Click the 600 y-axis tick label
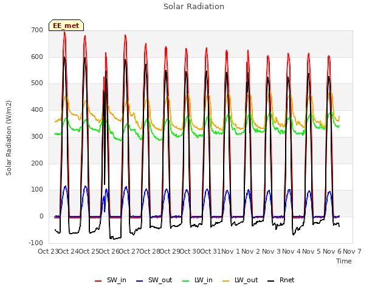The height and width of the screenshot is (292, 389). coord(37,57)
